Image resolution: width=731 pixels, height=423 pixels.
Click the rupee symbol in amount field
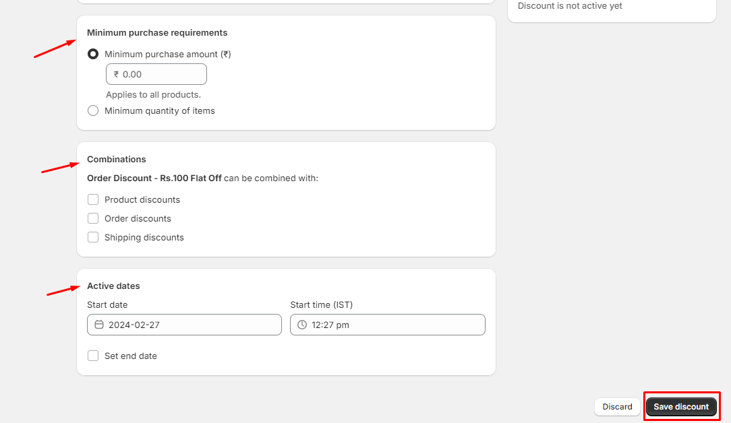point(115,74)
